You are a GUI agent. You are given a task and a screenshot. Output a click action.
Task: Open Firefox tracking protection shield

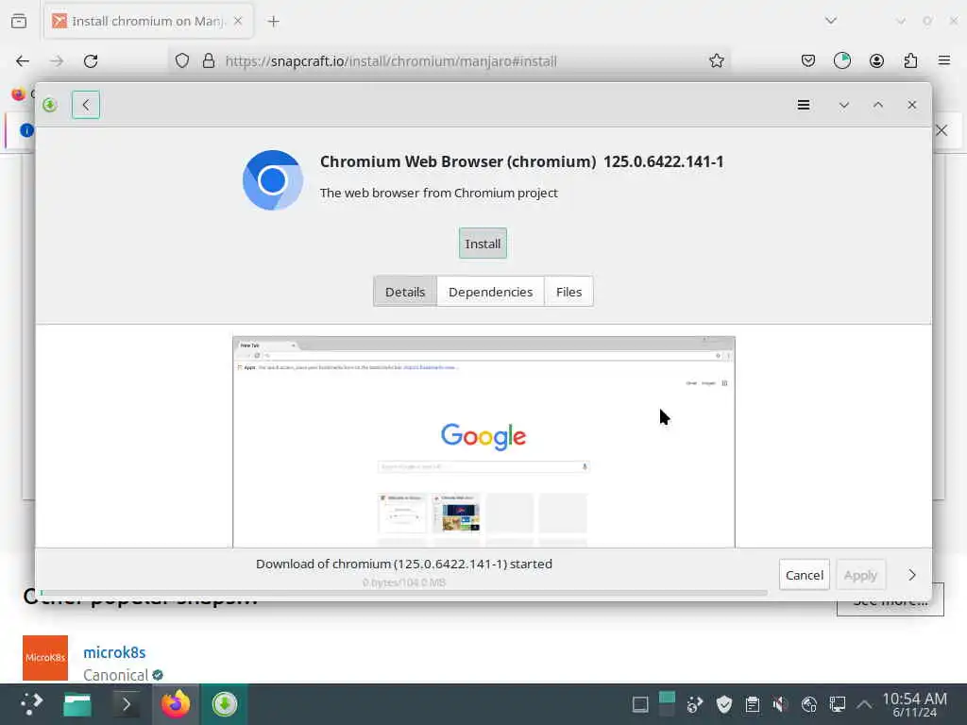(x=182, y=60)
